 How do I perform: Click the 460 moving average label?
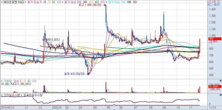click(97, 2)
